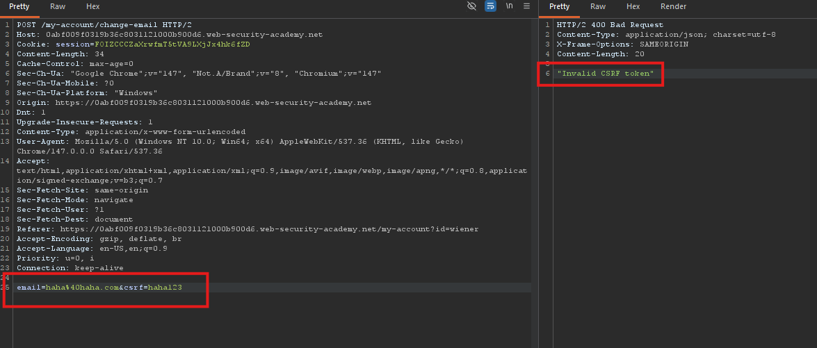Click the Upgrade-Insecure-Requests header
The width and height of the screenshot is (817, 348).
pos(84,122)
